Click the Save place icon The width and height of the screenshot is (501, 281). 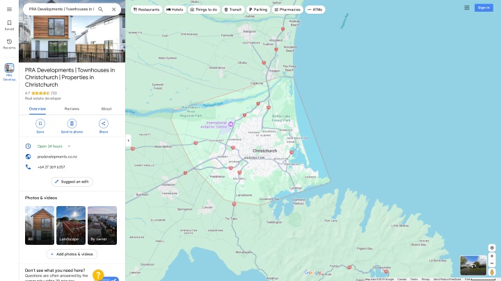[x=40, y=124]
